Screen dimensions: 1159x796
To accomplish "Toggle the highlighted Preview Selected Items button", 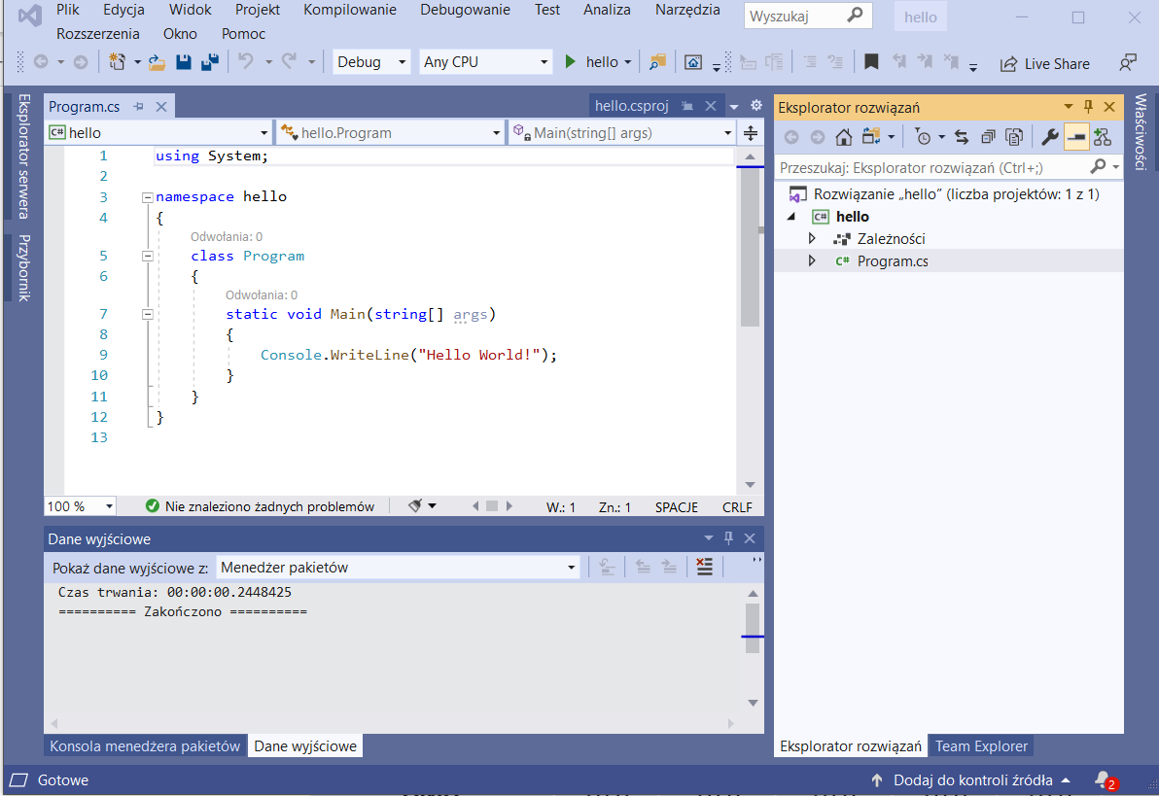I will tap(1075, 137).
